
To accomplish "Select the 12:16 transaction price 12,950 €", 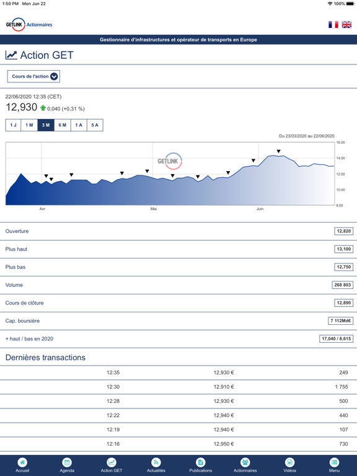I will 224,444.
